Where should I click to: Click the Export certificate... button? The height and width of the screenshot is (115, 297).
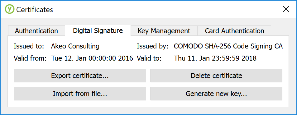click(x=80, y=76)
